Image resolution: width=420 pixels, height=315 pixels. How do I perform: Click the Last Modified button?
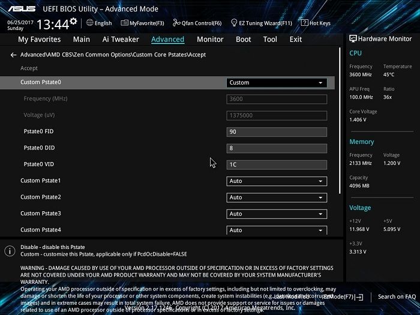292,297
